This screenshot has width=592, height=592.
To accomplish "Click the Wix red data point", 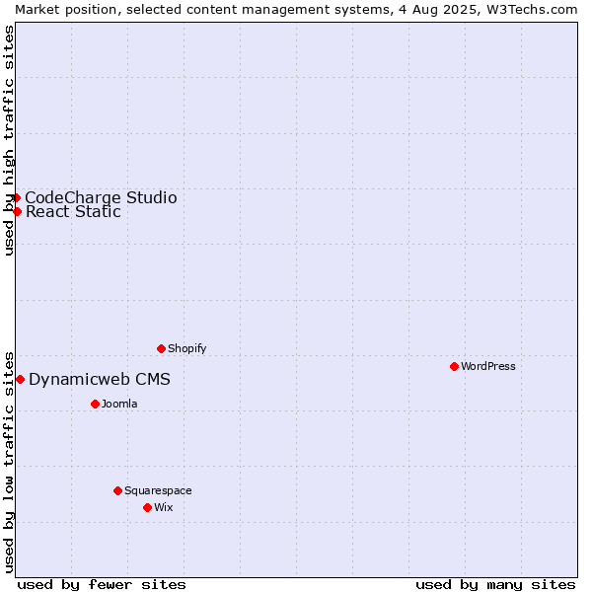I will [x=148, y=508].
